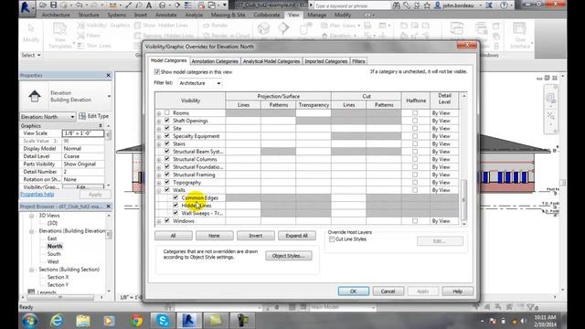Image resolution: width=585 pixels, height=329 pixels.
Task: Click the Modify arrow tool icon
Action: click(x=31, y=28)
